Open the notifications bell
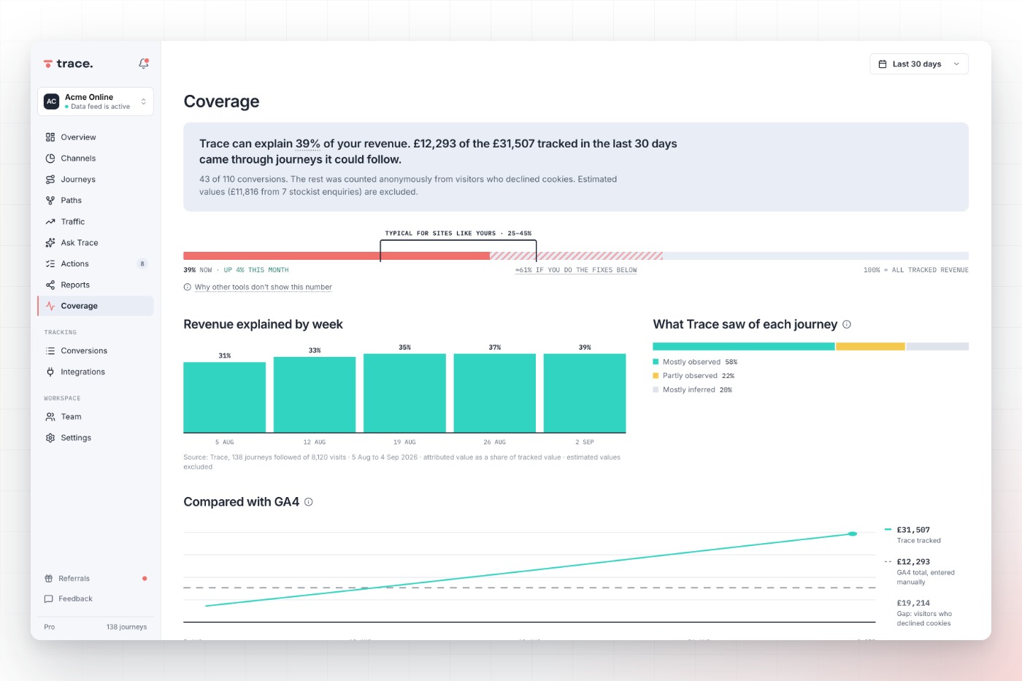1022x681 pixels. 144,64
